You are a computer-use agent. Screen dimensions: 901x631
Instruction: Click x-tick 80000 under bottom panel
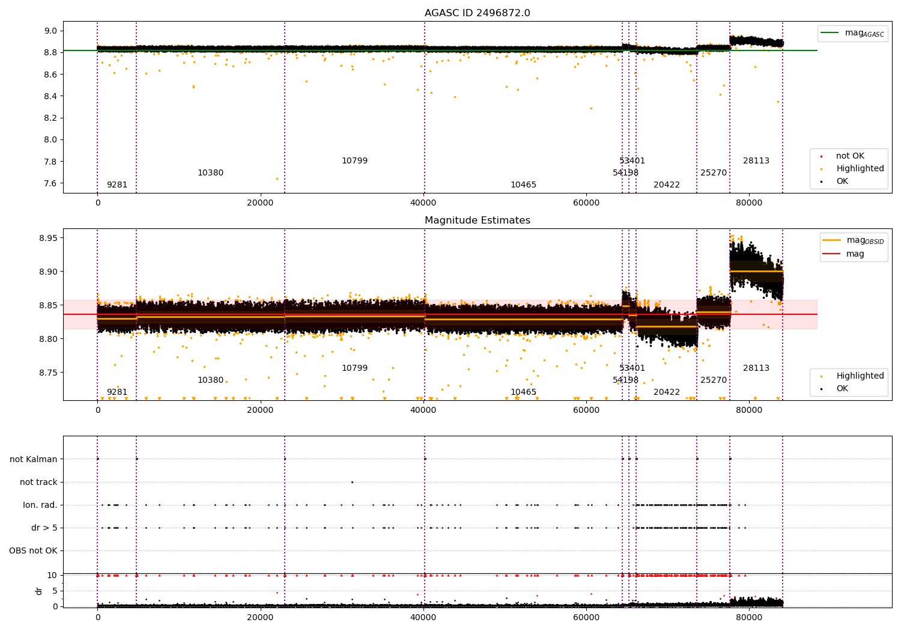point(750,617)
